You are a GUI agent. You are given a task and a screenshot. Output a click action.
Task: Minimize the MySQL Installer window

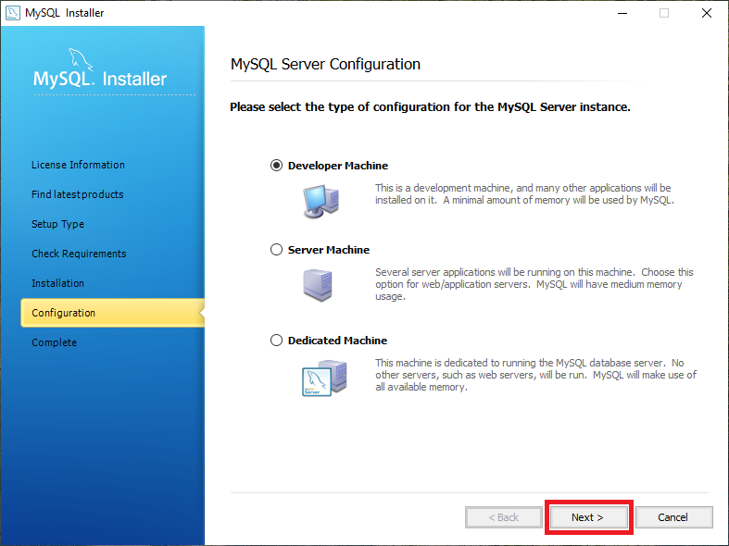pos(622,13)
